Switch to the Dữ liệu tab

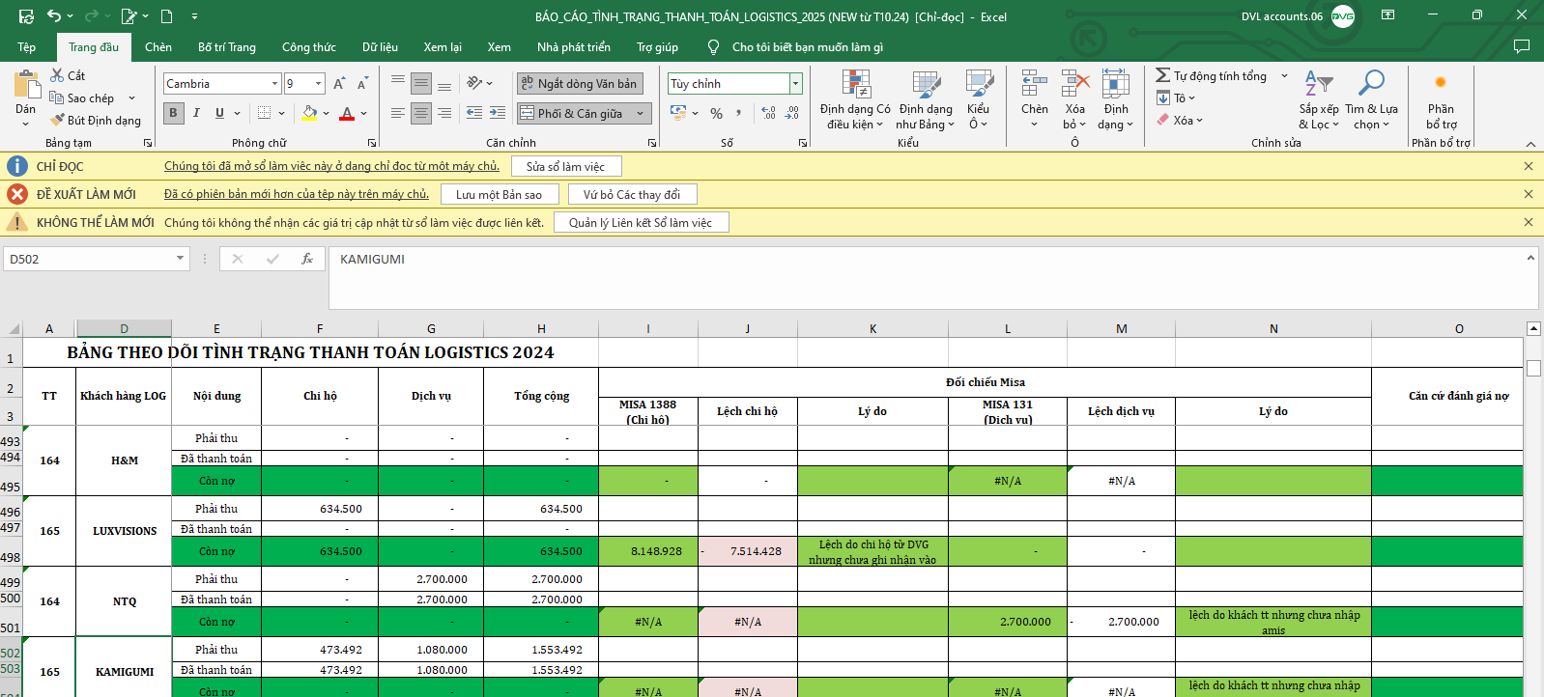point(380,46)
